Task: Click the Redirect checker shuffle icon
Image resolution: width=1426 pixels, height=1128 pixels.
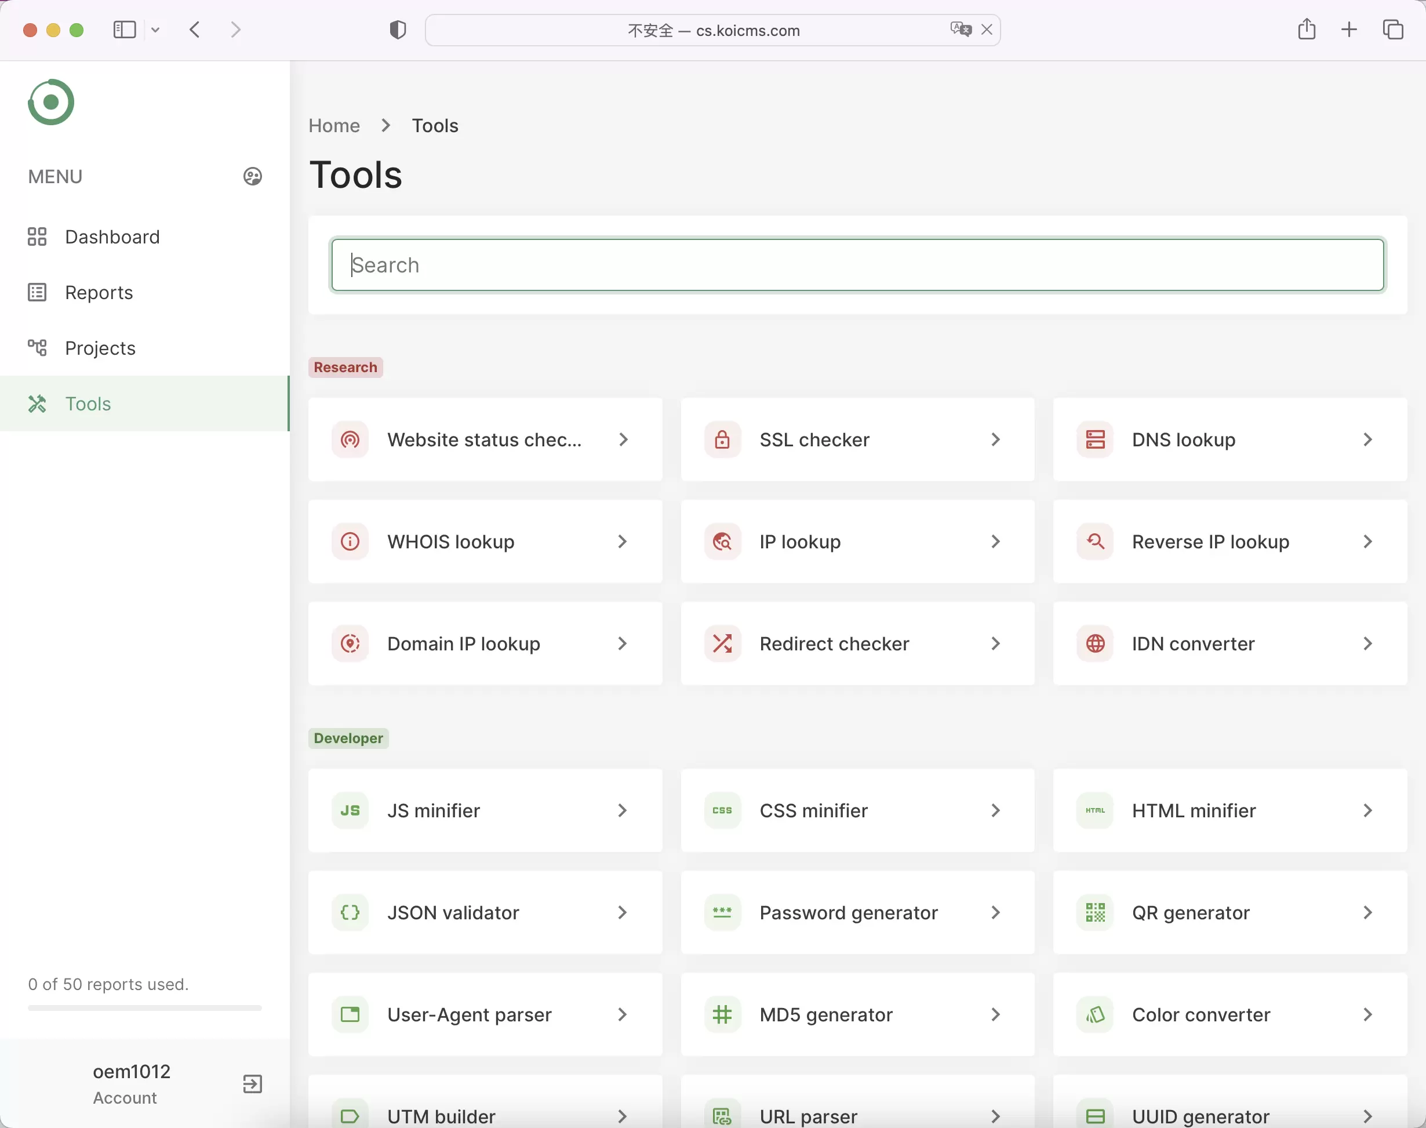Action: 723,643
